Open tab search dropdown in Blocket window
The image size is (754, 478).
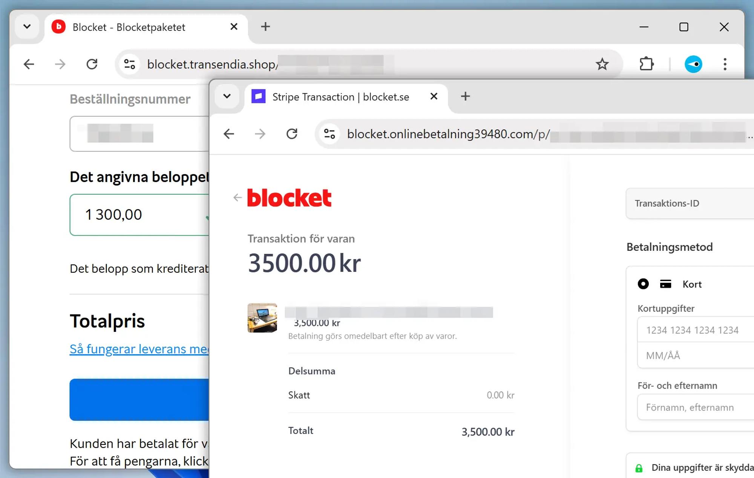pyautogui.click(x=27, y=27)
